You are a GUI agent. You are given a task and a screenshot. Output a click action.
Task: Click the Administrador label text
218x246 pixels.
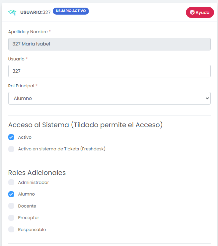34,182
